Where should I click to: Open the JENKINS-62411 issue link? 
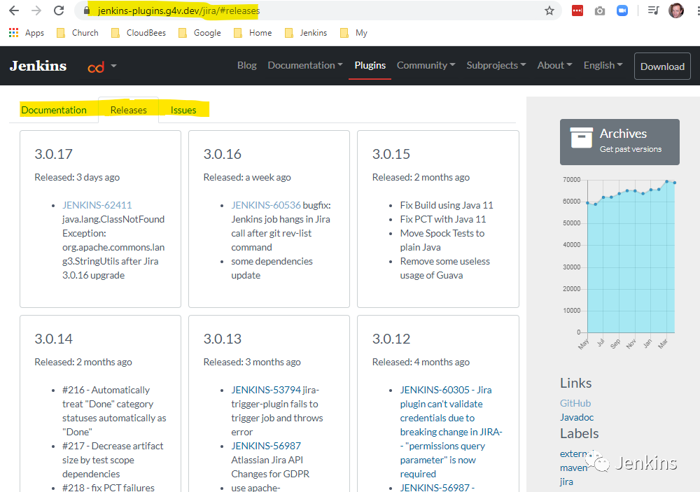click(x=97, y=205)
